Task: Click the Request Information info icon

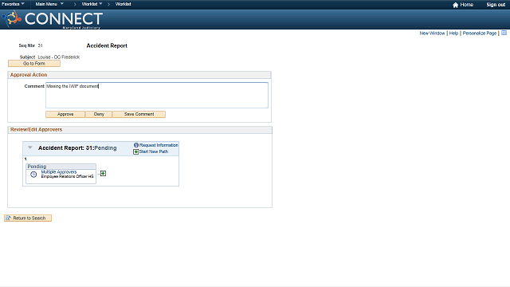Action: click(x=136, y=145)
